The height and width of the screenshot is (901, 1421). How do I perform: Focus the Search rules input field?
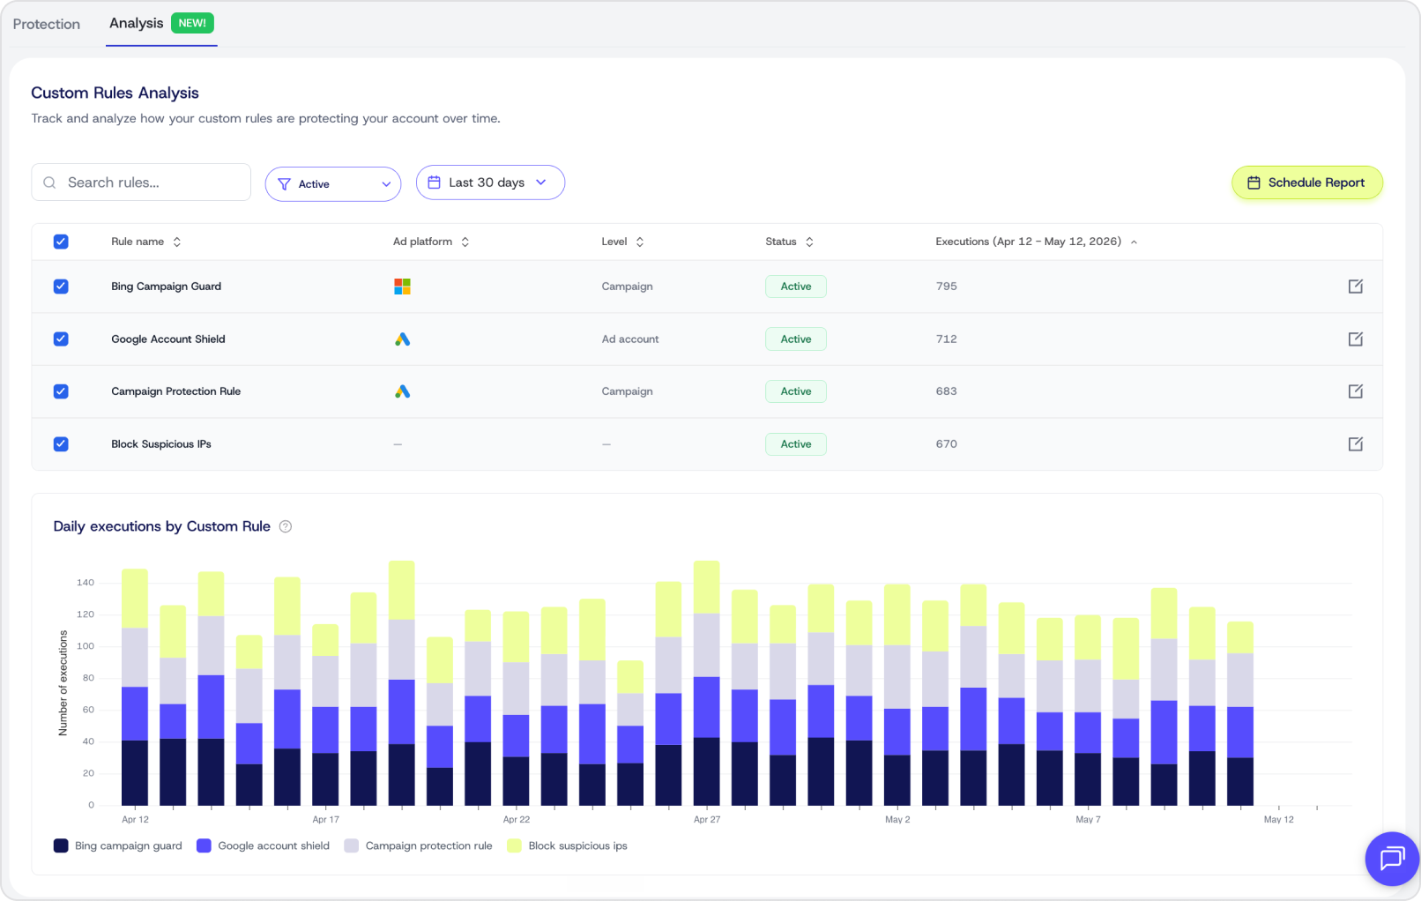141,182
